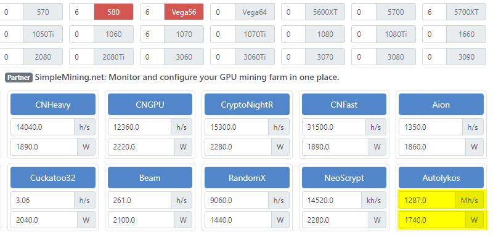This screenshot has width=493, height=235.
Task: Edit the 1070 card quantity field
Action: (152, 34)
